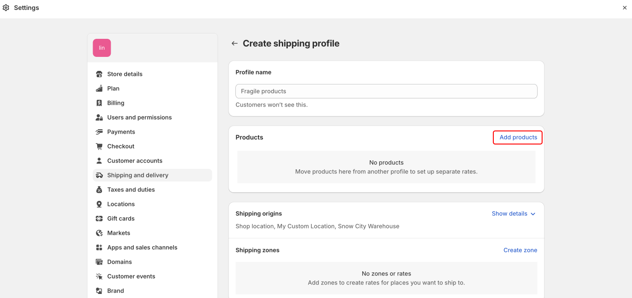Click the Settings gear icon in header
This screenshot has width=632, height=298.
click(6, 8)
